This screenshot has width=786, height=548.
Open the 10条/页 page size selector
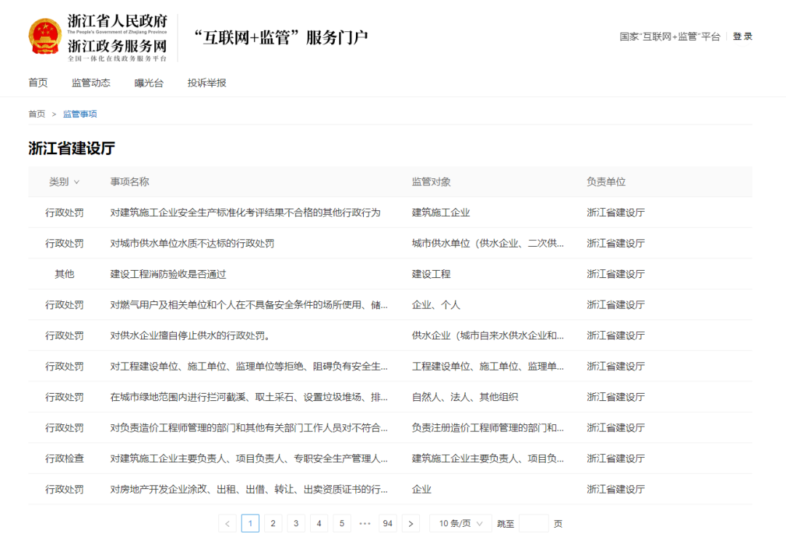(x=460, y=523)
